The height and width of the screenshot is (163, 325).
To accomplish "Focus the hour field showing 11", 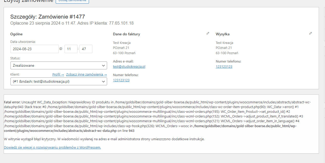I will pos(71,49).
